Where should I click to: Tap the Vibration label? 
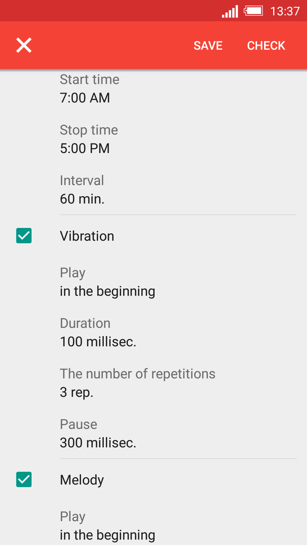87,236
